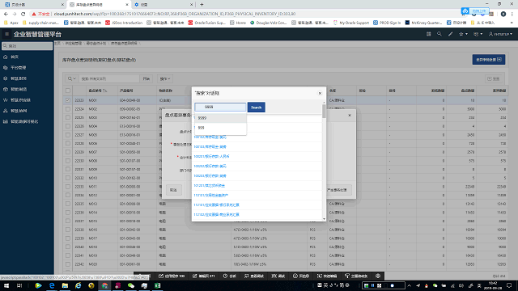This screenshot has width=518, height=291.
Task: Open the star favorites dropdown in the header
Action: tap(463, 34)
